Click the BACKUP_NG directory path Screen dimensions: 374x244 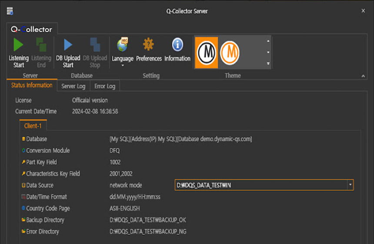148,231
